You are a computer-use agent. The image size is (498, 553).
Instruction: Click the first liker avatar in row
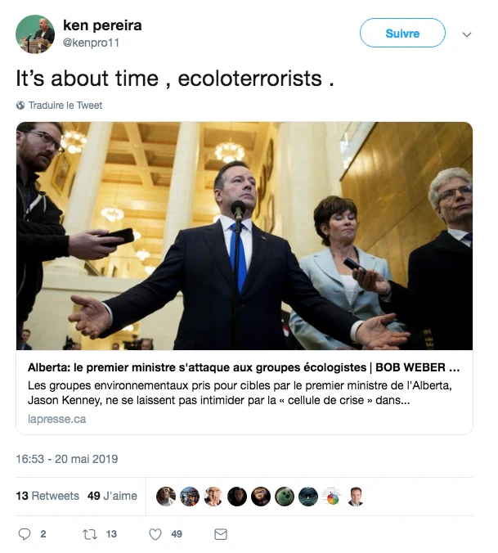pyautogui.click(x=165, y=497)
